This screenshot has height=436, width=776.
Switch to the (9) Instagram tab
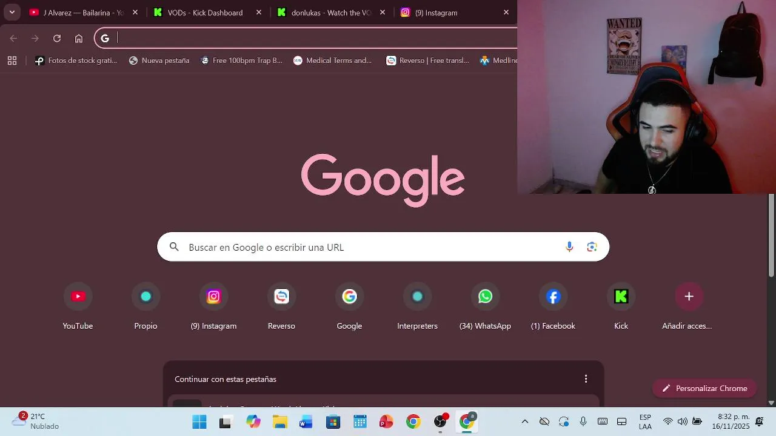pos(453,12)
